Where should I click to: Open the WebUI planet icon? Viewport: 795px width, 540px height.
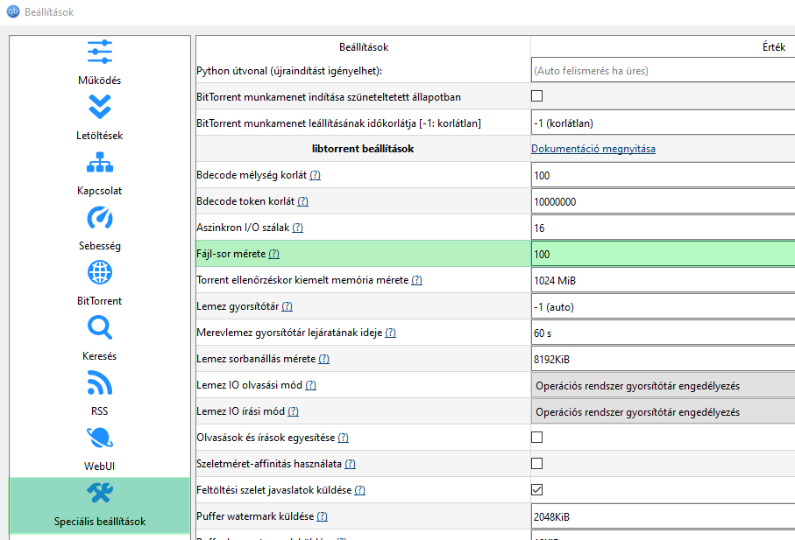[99, 438]
